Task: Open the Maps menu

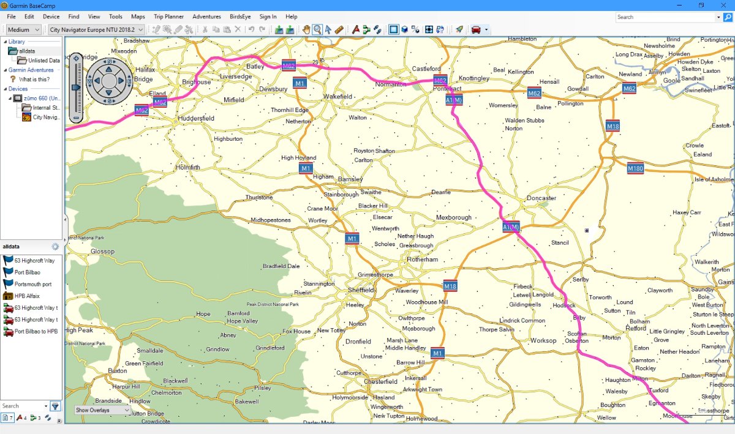Action: point(138,17)
